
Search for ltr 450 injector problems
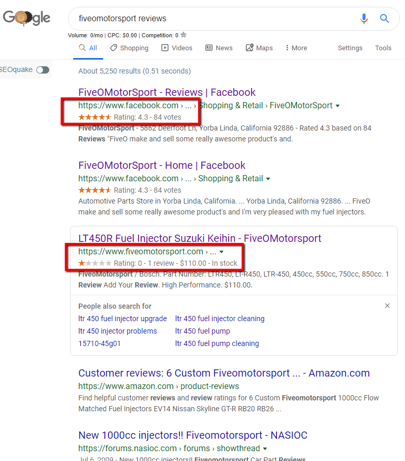117,331
